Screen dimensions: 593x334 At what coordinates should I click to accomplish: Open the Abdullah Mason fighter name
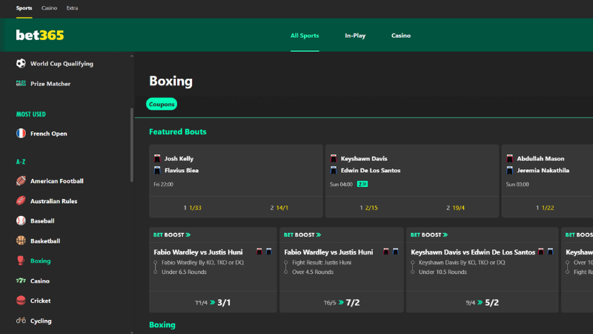pyautogui.click(x=540, y=159)
